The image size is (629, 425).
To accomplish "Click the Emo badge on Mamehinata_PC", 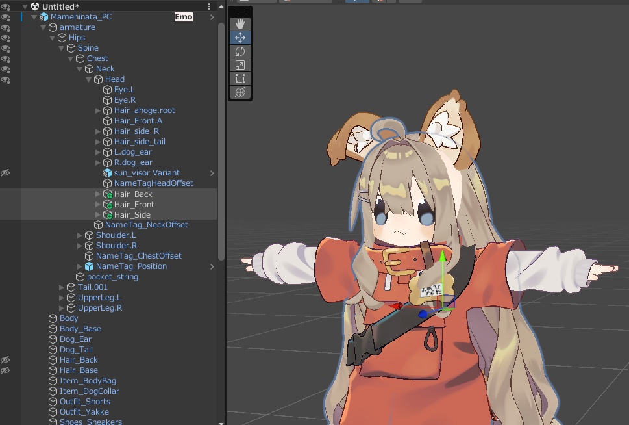I will (183, 17).
